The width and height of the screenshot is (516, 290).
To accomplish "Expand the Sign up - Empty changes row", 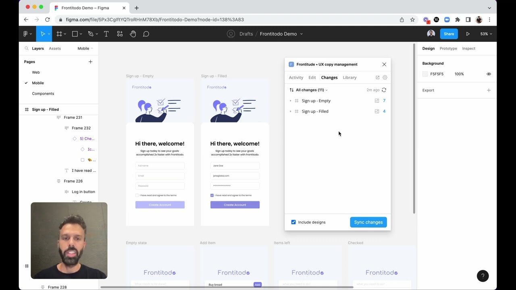I will pos(290,101).
